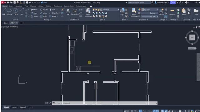Open the View ribbon tab
The width and height of the screenshot is (200, 112).
[x=26, y=6]
